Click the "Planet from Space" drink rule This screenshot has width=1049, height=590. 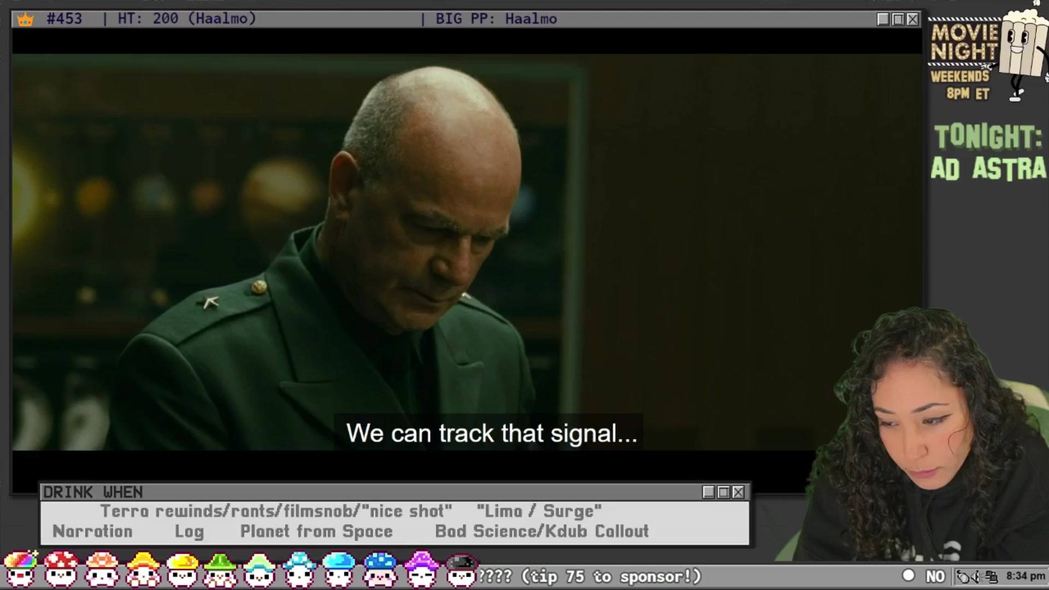(x=316, y=532)
